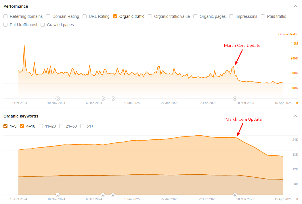Show the 11–20 keyword positions range

pyautogui.click(x=41, y=126)
